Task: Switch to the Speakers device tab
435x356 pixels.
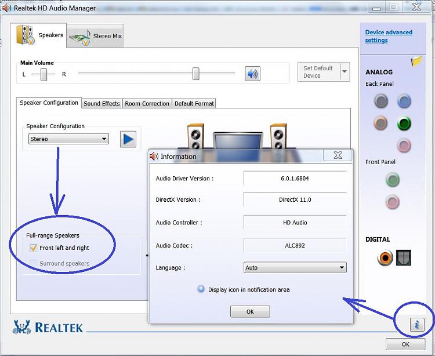Action: pos(38,35)
